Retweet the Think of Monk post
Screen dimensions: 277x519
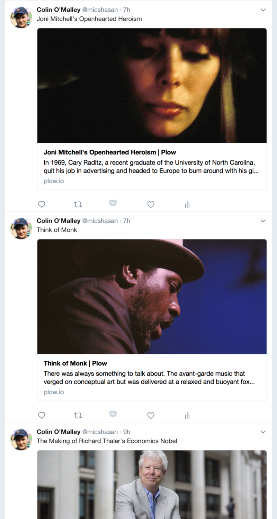(78, 415)
